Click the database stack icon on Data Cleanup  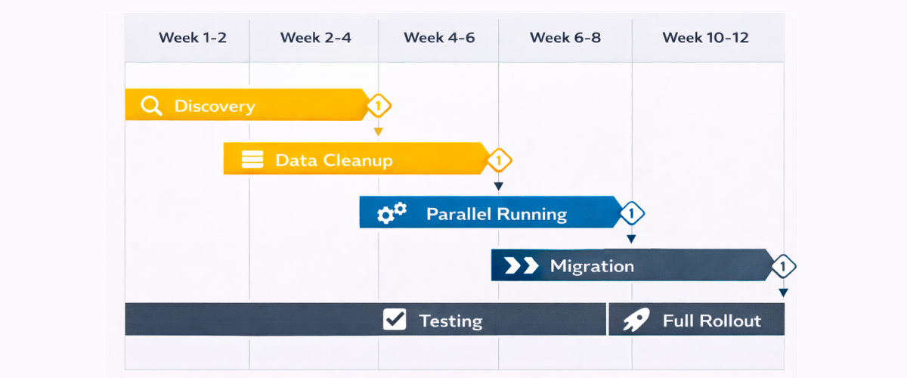click(x=252, y=160)
